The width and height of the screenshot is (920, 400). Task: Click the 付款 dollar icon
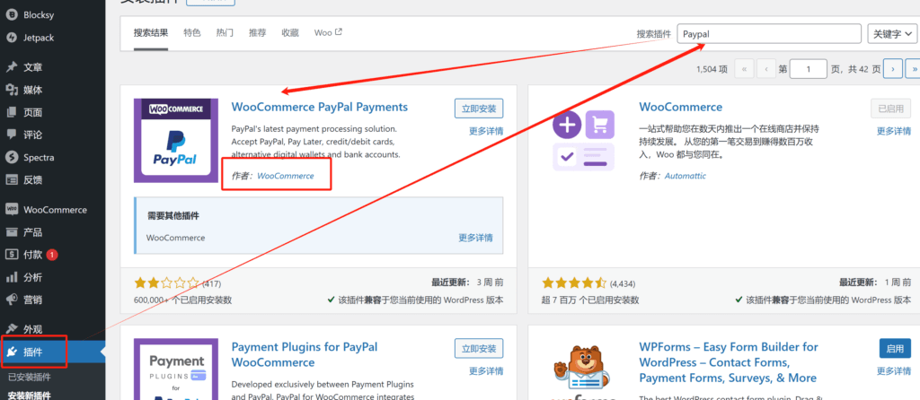tap(11, 255)
